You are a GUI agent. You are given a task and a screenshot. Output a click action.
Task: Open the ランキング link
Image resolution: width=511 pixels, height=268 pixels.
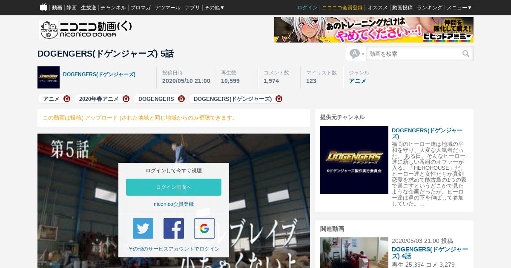pyautogui.click(x=430, y=8)
